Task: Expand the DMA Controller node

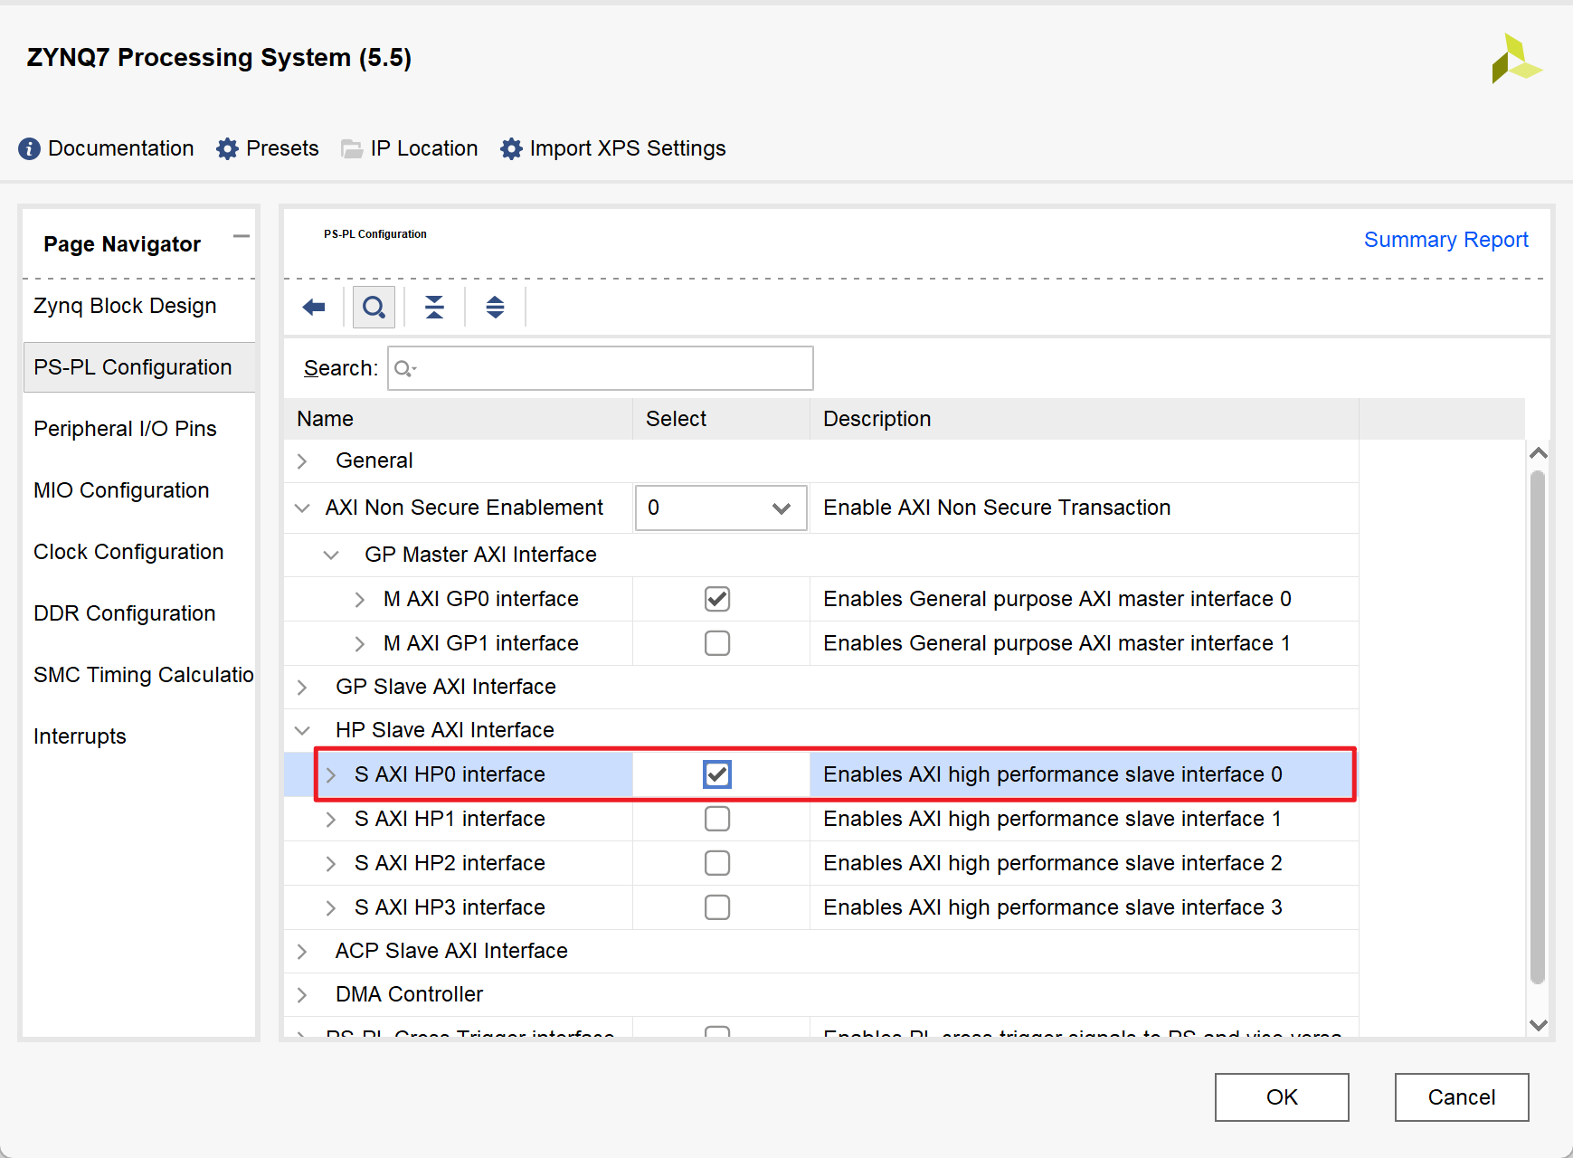Action: [302, 995]
